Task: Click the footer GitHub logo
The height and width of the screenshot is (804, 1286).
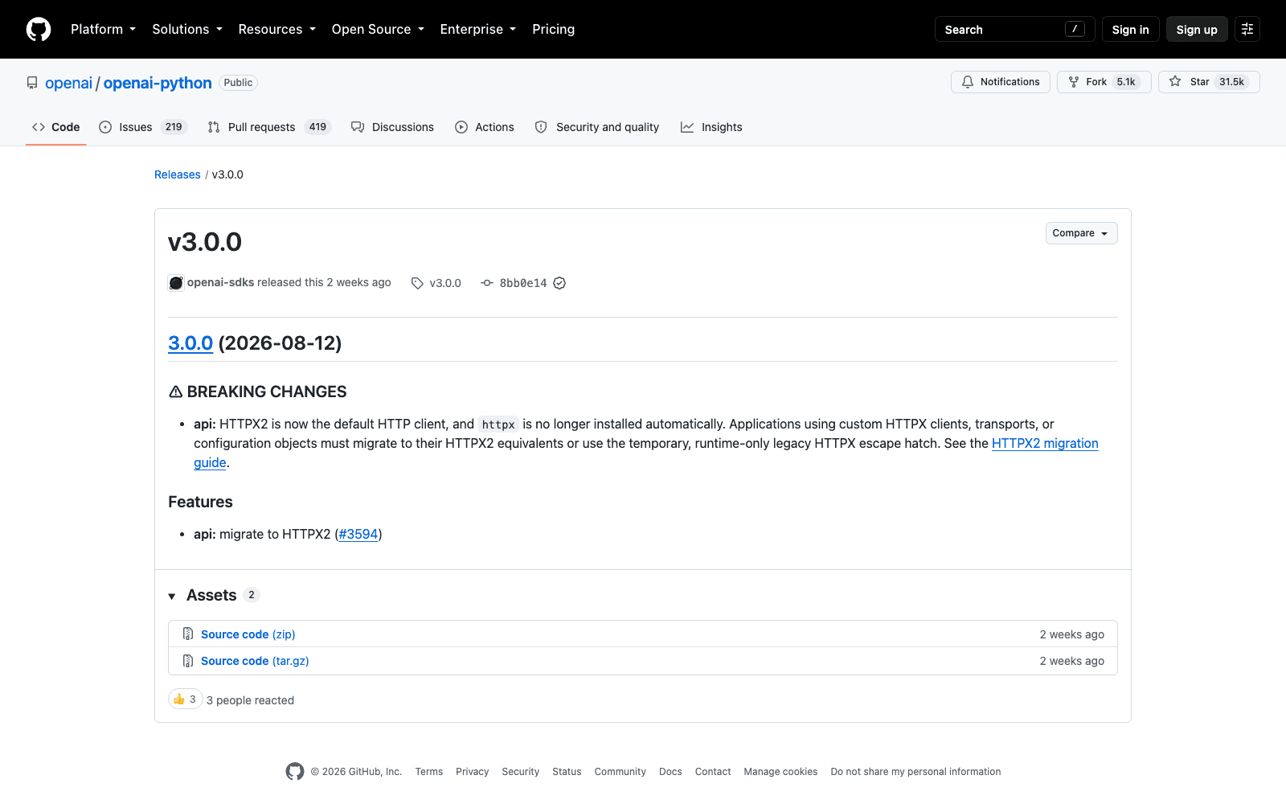Action: click(295, 772)
